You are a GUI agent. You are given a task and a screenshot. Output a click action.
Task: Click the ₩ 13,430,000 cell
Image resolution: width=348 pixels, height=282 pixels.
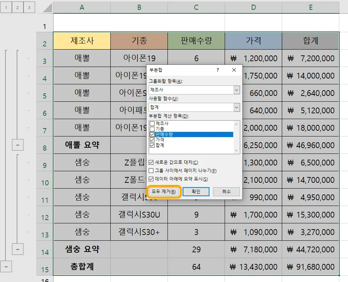point(254,267)
